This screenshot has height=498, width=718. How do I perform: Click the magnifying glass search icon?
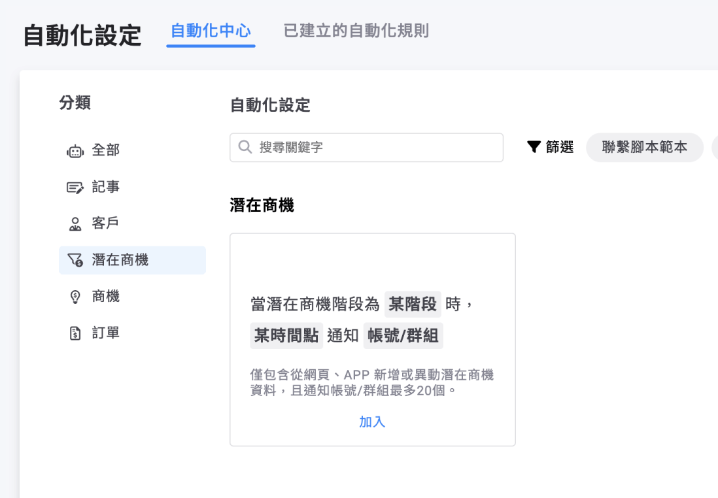pos(244,147)
